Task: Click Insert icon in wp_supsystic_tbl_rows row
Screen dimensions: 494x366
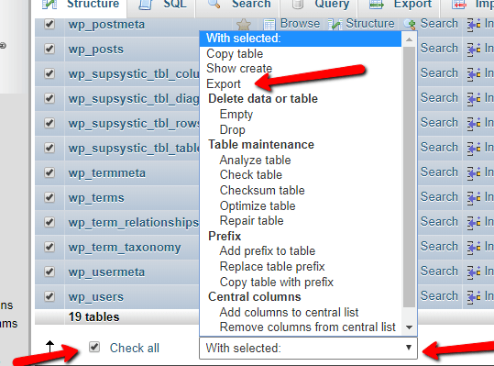Action: pos(474,124)
